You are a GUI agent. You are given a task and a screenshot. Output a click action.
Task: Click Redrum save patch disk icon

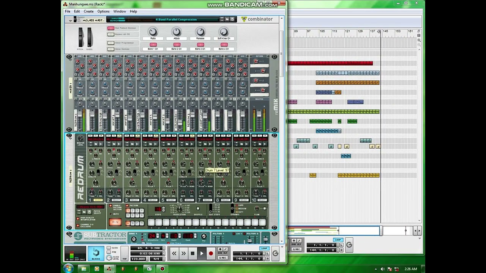[x=89, y=212]
